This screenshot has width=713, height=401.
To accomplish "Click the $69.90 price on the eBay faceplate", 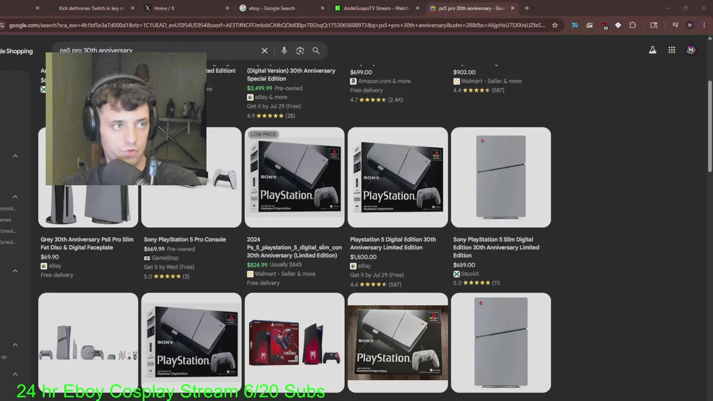I will (50, 257).
